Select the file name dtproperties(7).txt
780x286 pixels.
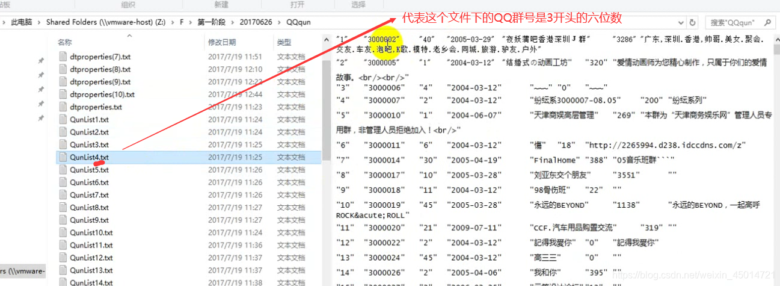click(100, 57)
